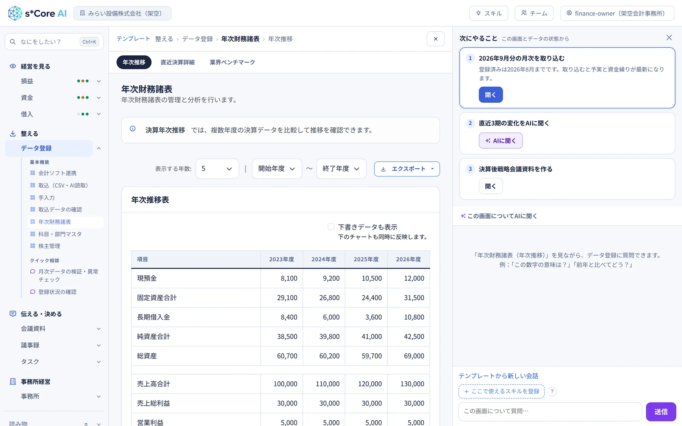Click the 整える download icon

point(13,134)
